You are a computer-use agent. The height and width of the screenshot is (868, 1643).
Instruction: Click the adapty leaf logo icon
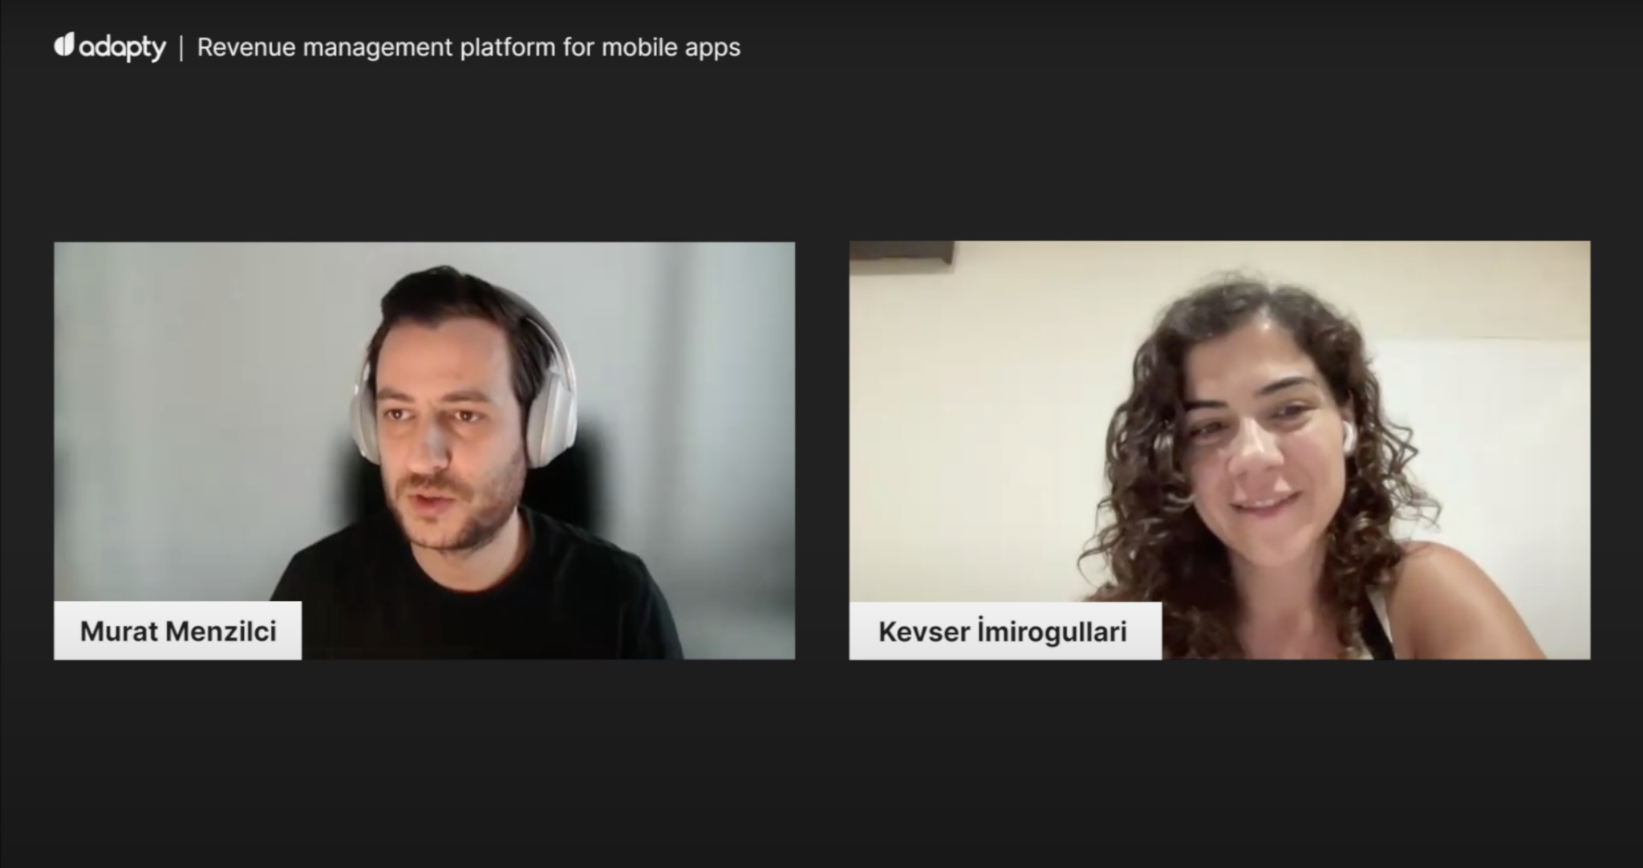64,45
